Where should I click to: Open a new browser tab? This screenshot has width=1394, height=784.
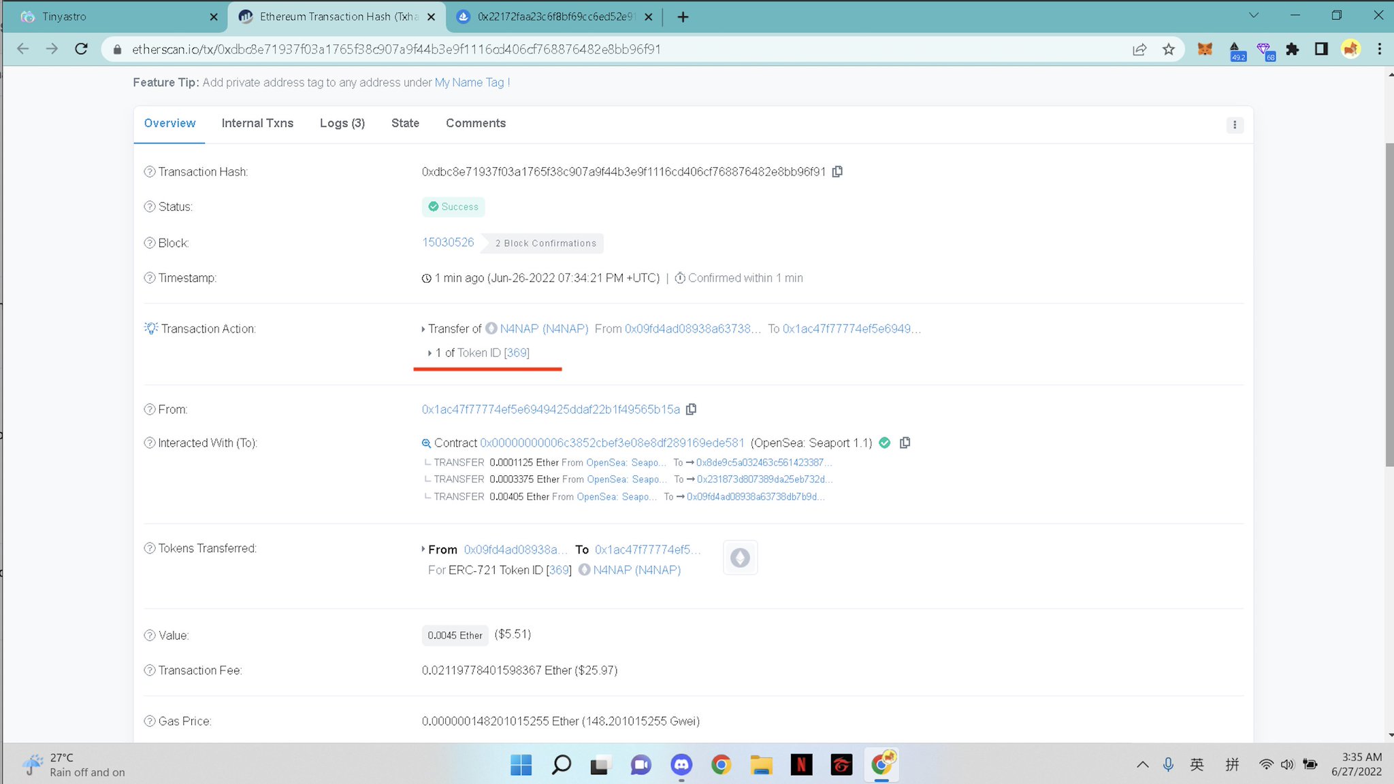pyautogui.click(x=683, y=17)
